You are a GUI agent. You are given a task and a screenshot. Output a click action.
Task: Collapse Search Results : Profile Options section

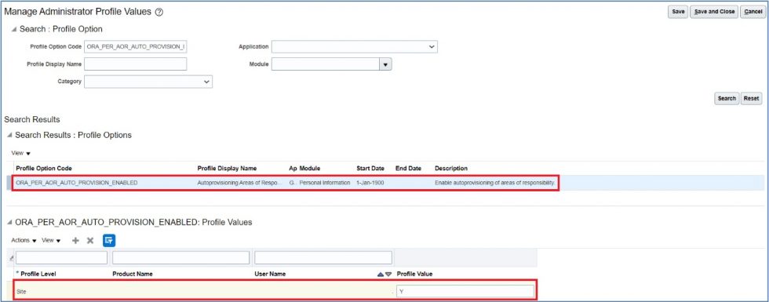tap(9, 135)
